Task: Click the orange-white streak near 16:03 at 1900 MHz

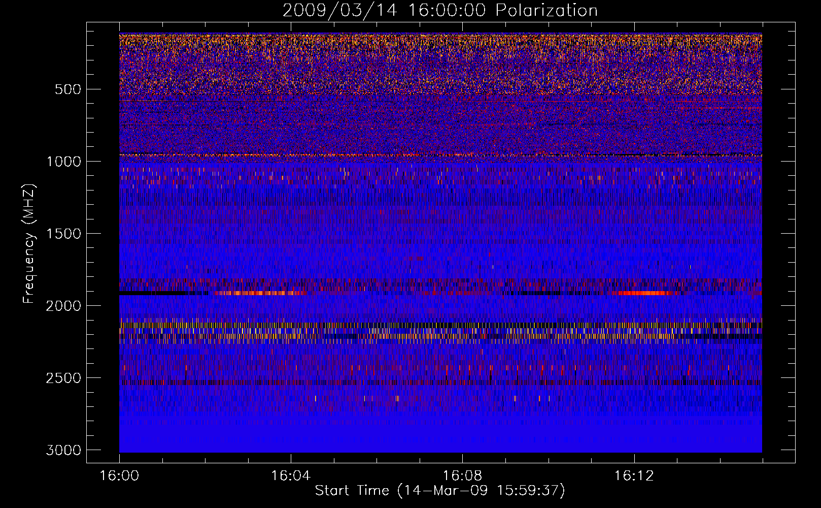Action: 261,293
